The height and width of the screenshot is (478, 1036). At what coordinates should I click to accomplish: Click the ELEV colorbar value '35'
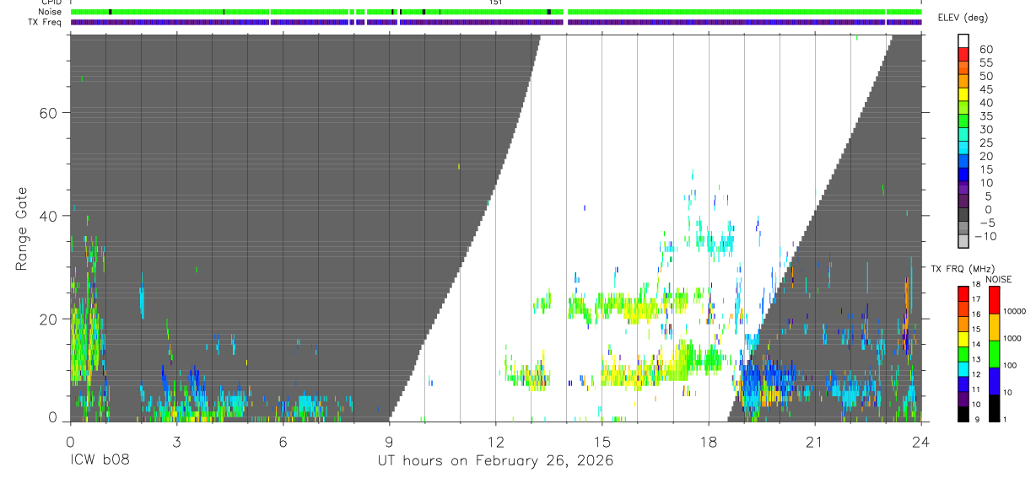985,116
